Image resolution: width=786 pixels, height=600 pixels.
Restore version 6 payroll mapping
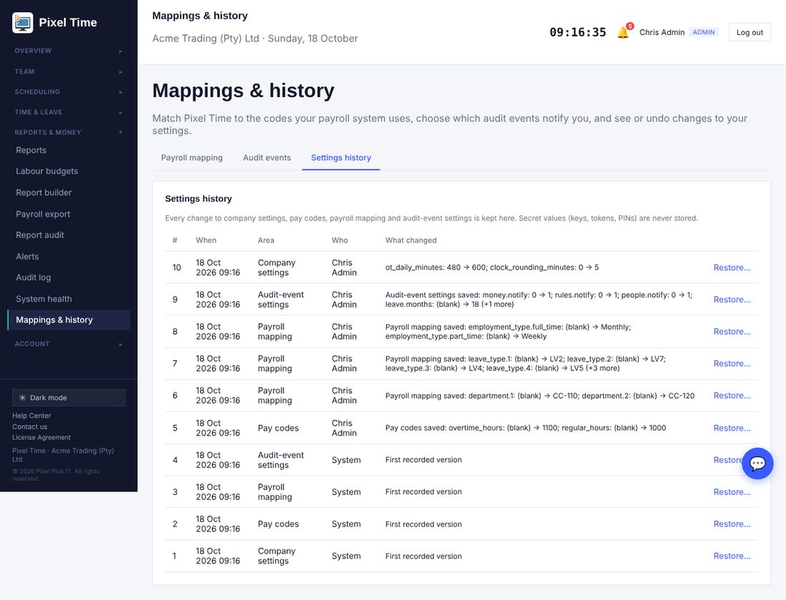coord(732,395)
